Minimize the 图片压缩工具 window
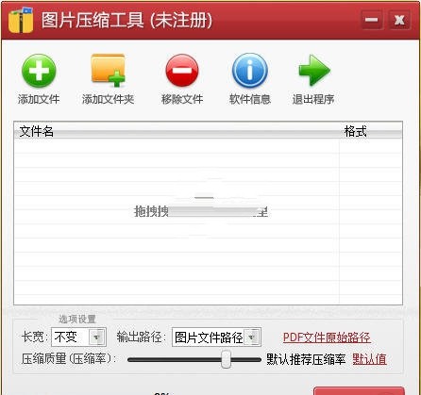 (x=372, y=20)
